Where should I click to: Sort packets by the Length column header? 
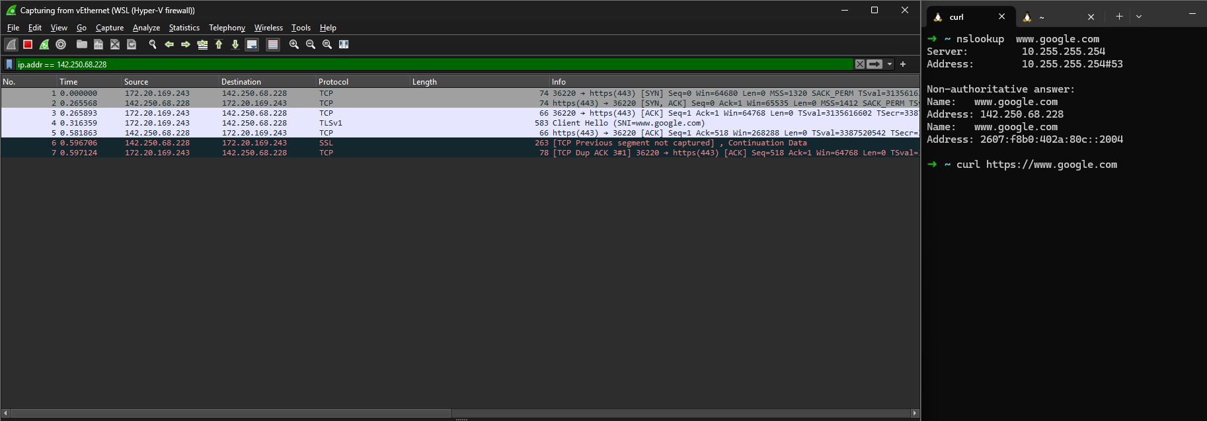coord(480,82)
